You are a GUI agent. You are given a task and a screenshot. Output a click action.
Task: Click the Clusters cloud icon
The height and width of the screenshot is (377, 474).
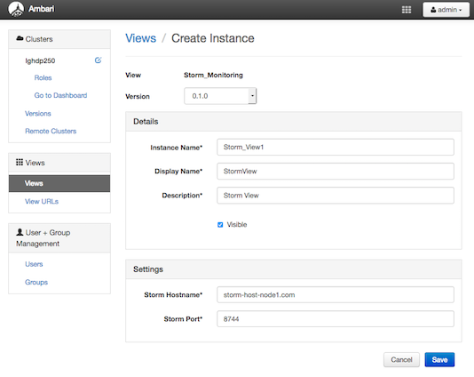(20, 38)
